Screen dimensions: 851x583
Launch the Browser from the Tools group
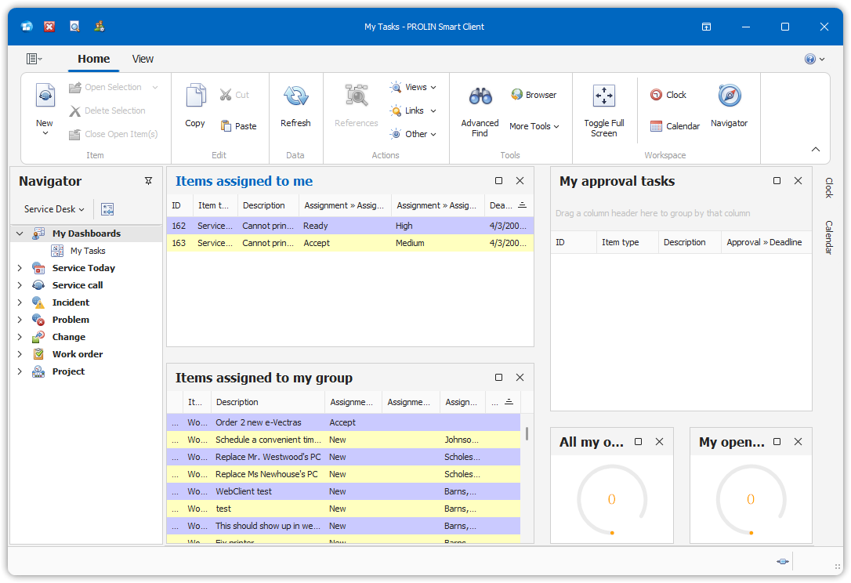pos(533,95)
